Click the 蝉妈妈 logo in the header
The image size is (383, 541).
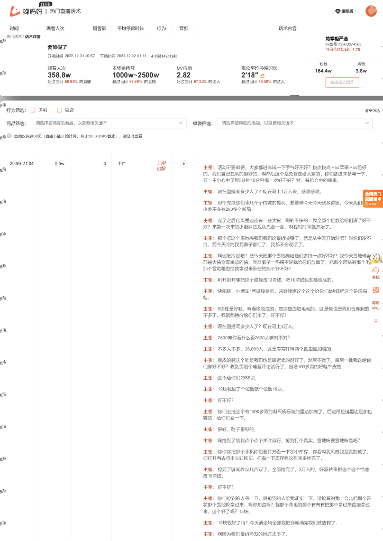click(x=26, y=11)
